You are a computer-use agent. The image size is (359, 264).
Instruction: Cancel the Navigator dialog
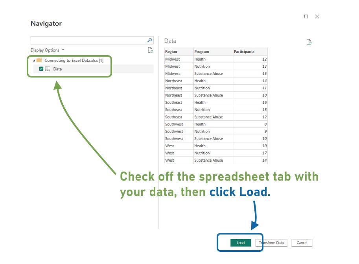302,243
